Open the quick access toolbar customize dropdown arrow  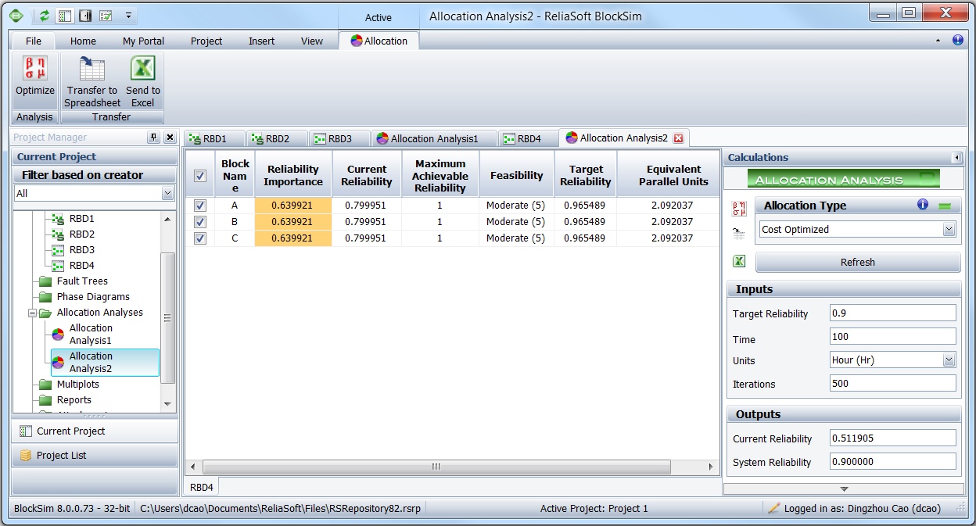point(128,16)
